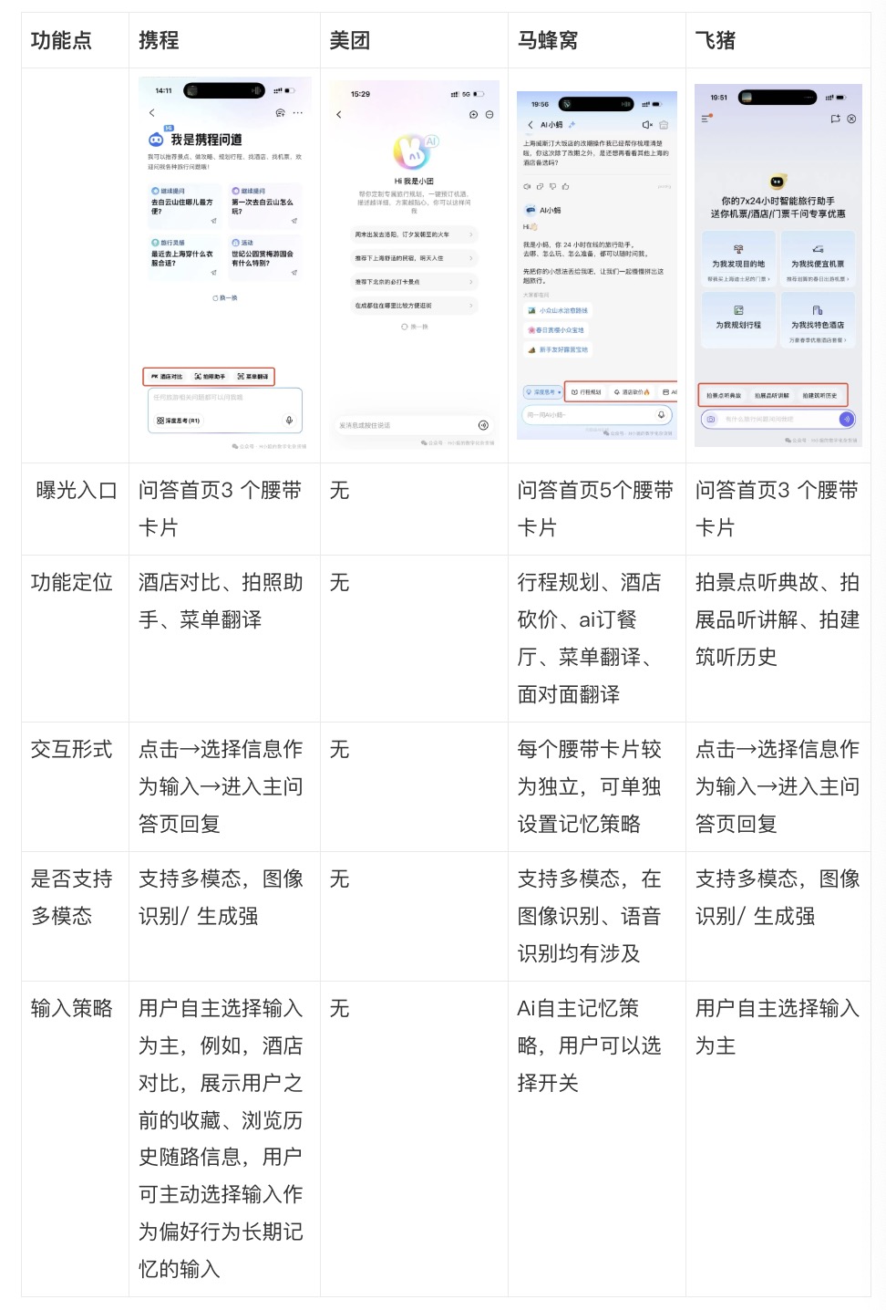Open 为我发现目的地 card in 飞猪

coord(738,259)
